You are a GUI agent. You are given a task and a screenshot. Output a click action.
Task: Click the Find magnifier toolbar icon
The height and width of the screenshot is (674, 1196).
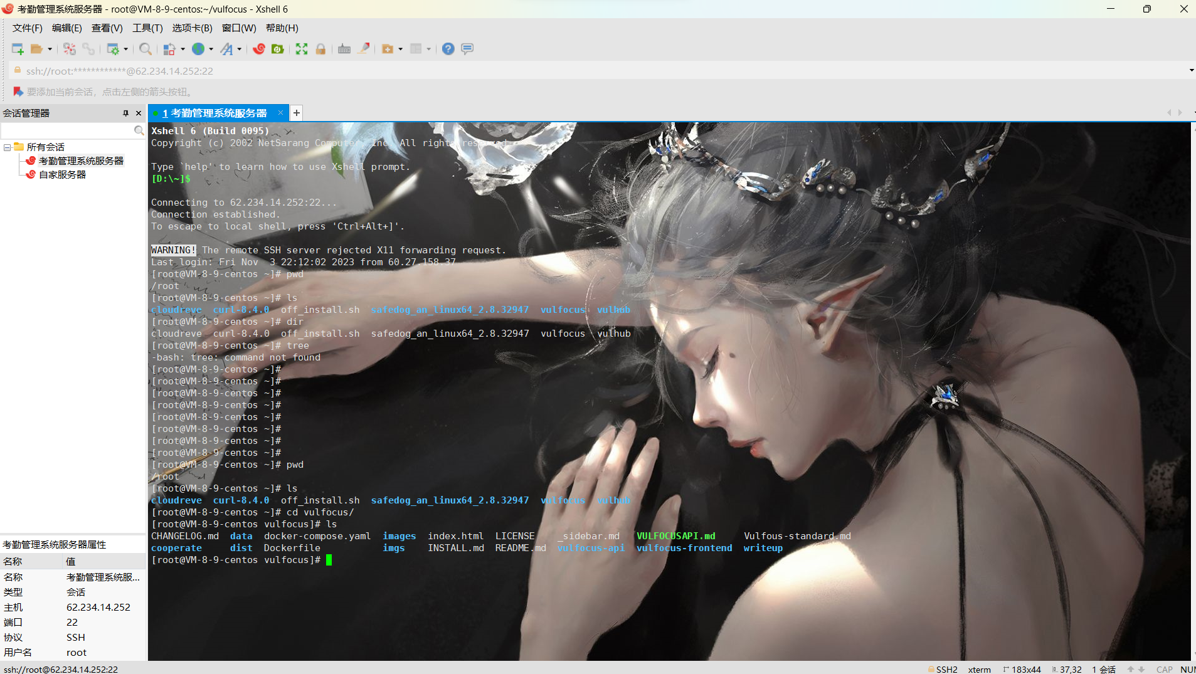pos(146,49)
